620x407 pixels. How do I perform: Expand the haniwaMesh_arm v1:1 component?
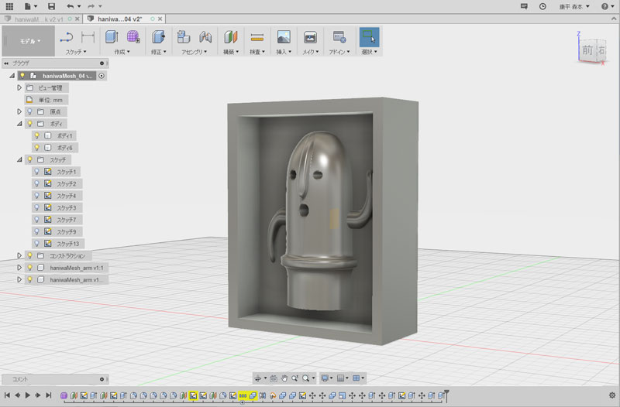click(19, 268)
